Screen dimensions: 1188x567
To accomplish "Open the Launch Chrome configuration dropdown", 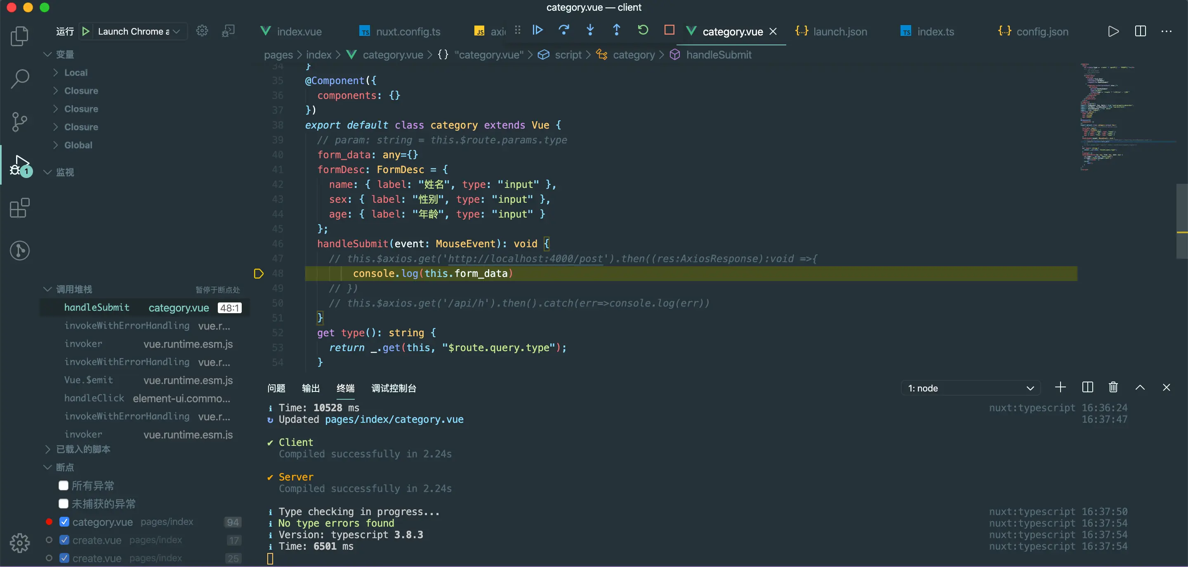I will 138,31.
